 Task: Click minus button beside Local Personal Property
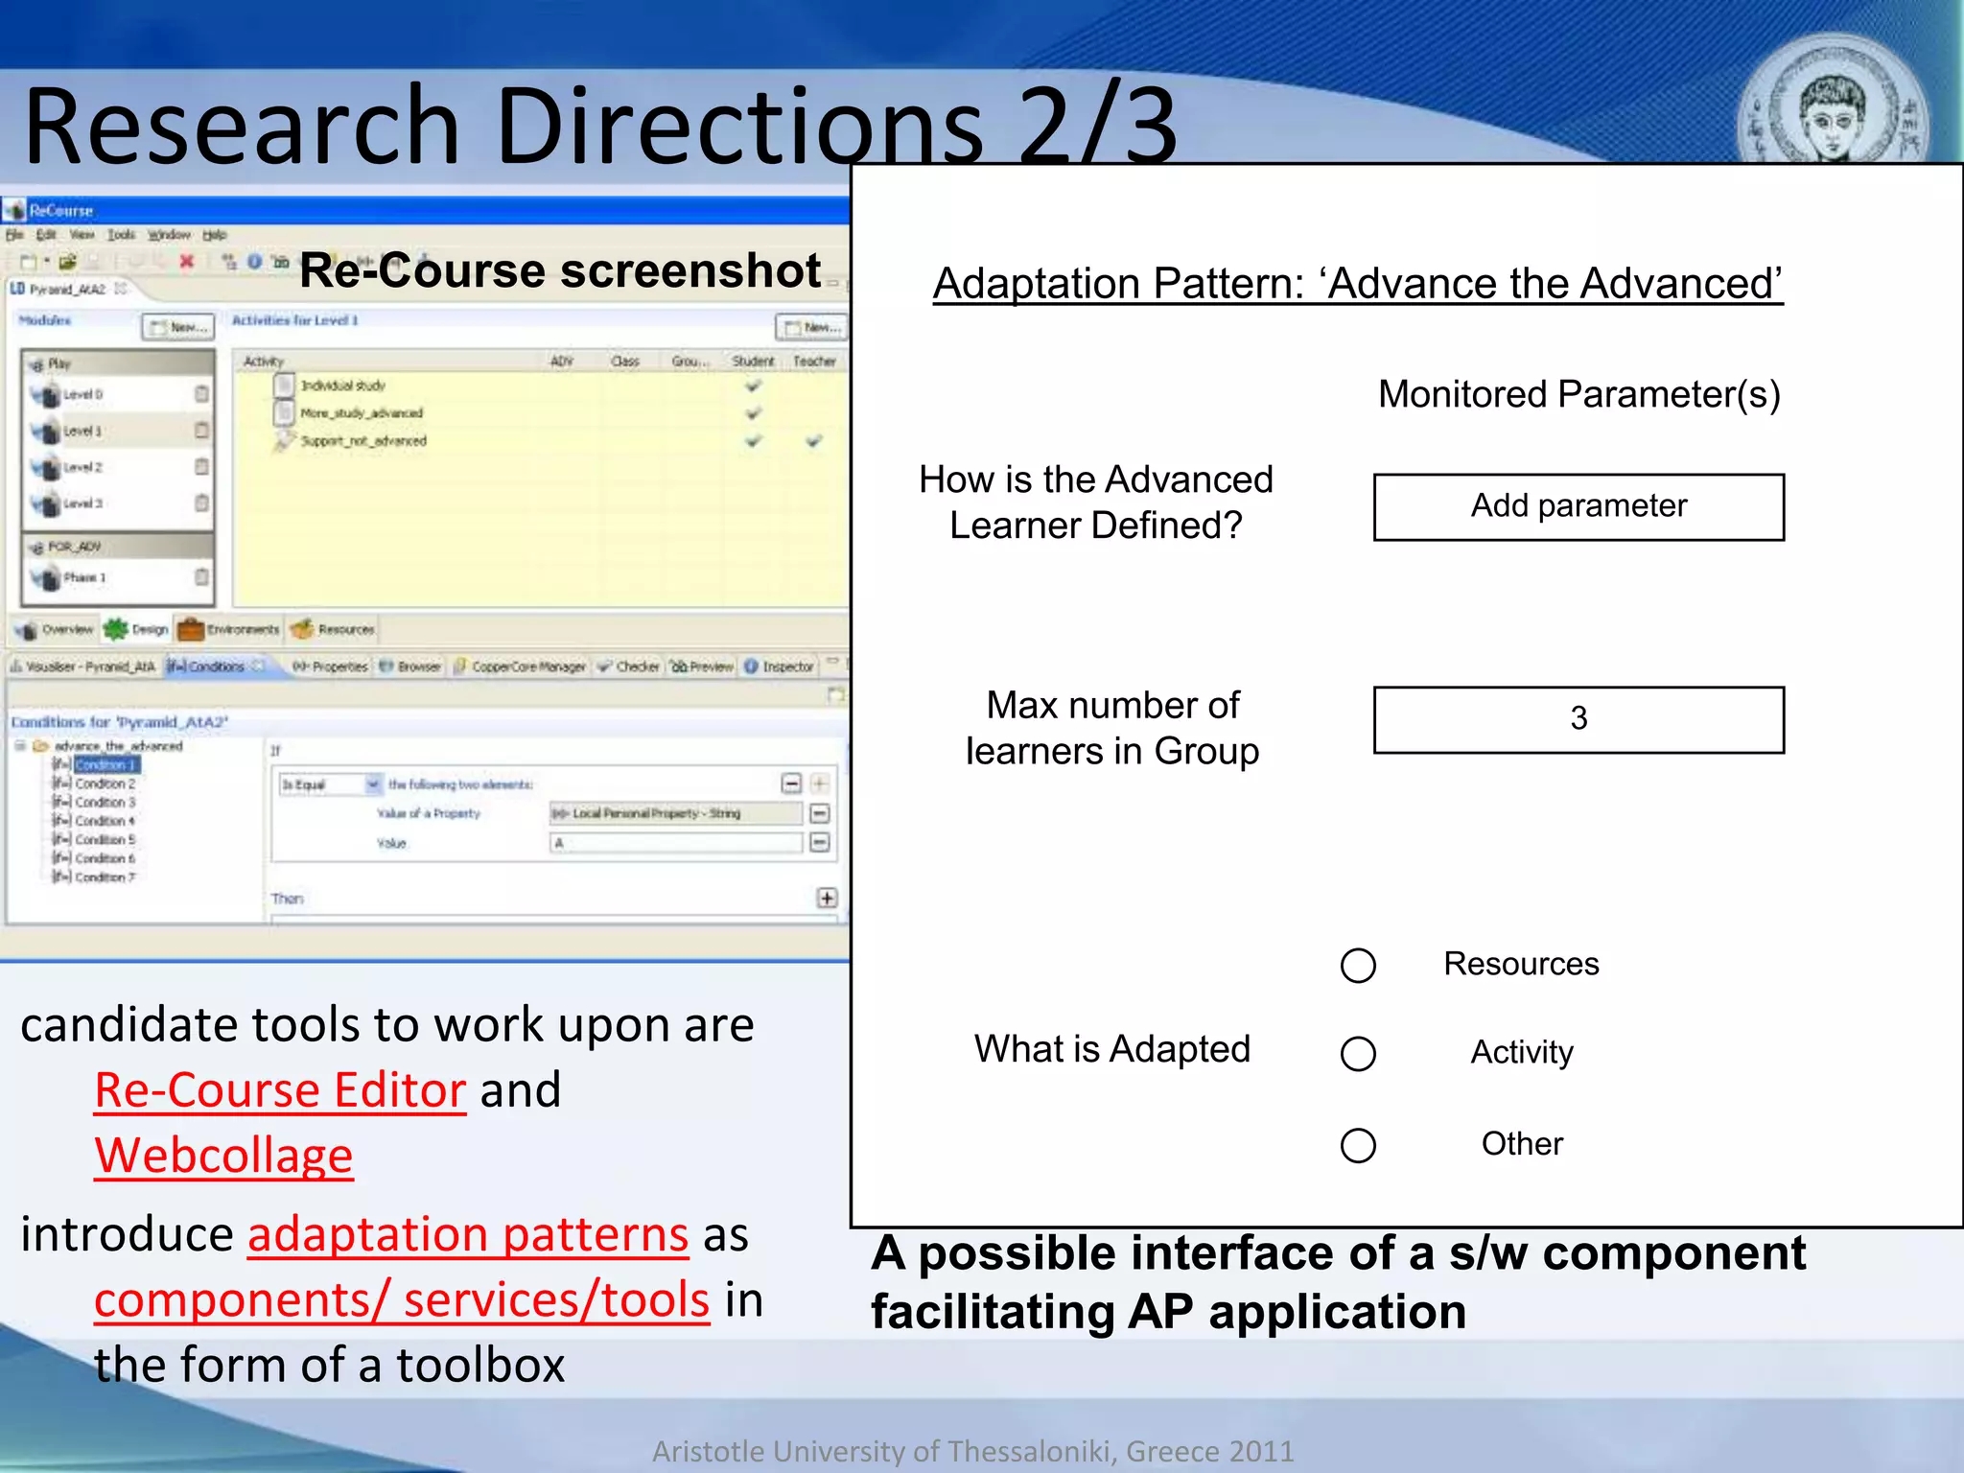pos(820,813)
